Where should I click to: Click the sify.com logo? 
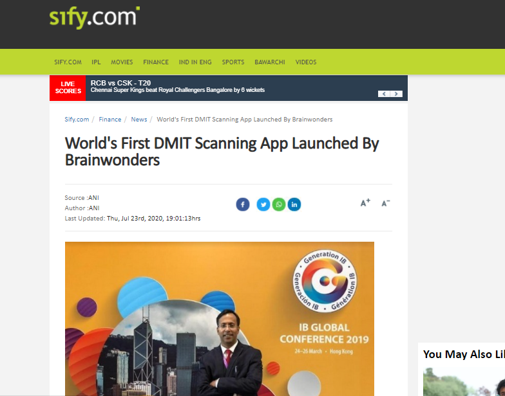click(94, 17)
